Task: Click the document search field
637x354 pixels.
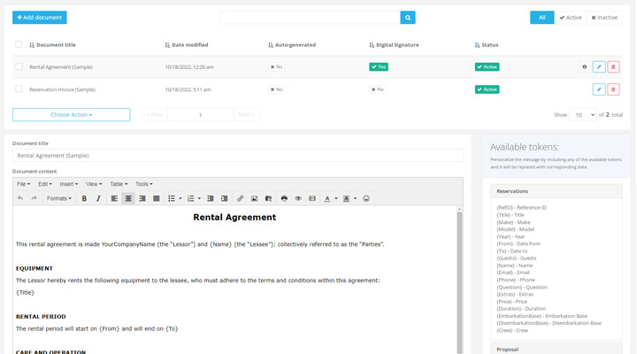Action: tap(310, 18)
